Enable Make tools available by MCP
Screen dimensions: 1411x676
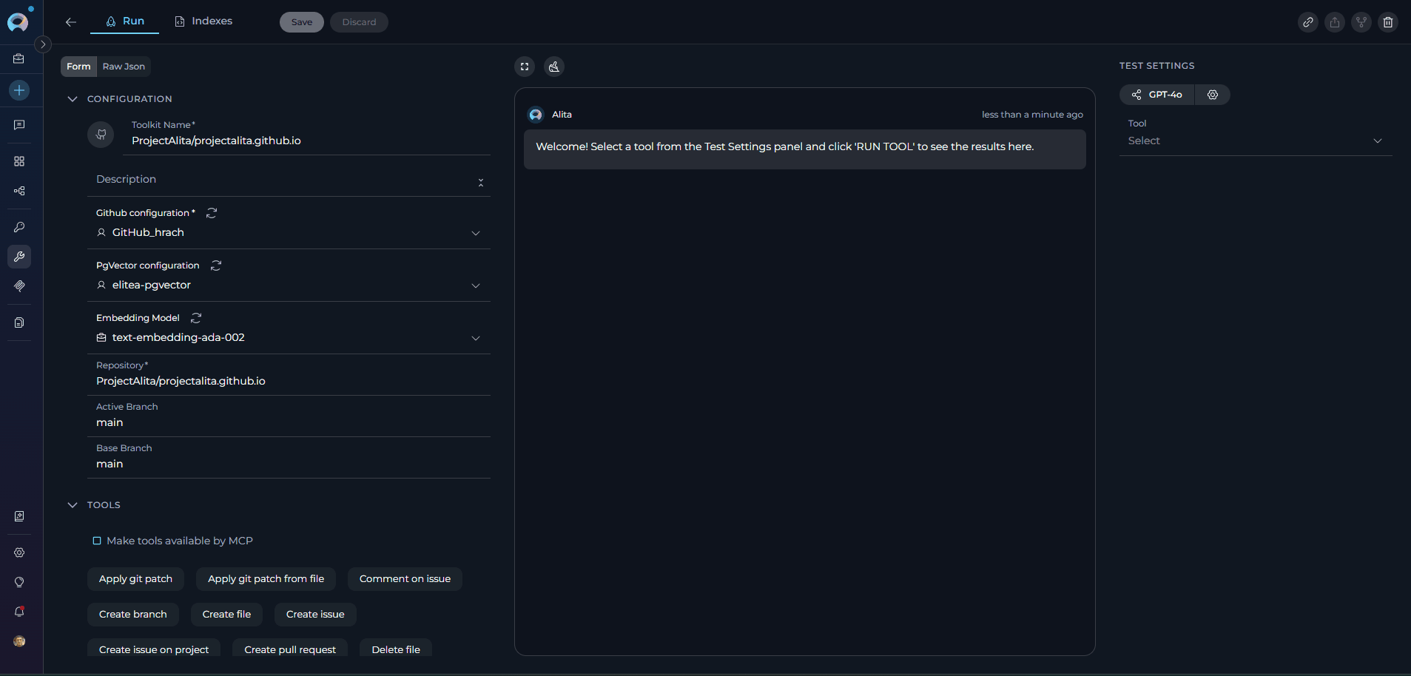point(97,541)
